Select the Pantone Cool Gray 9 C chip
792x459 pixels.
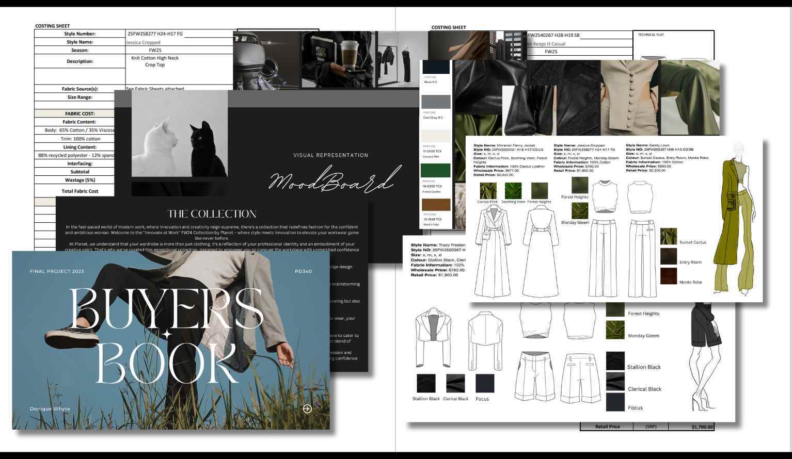coord(436,102)
